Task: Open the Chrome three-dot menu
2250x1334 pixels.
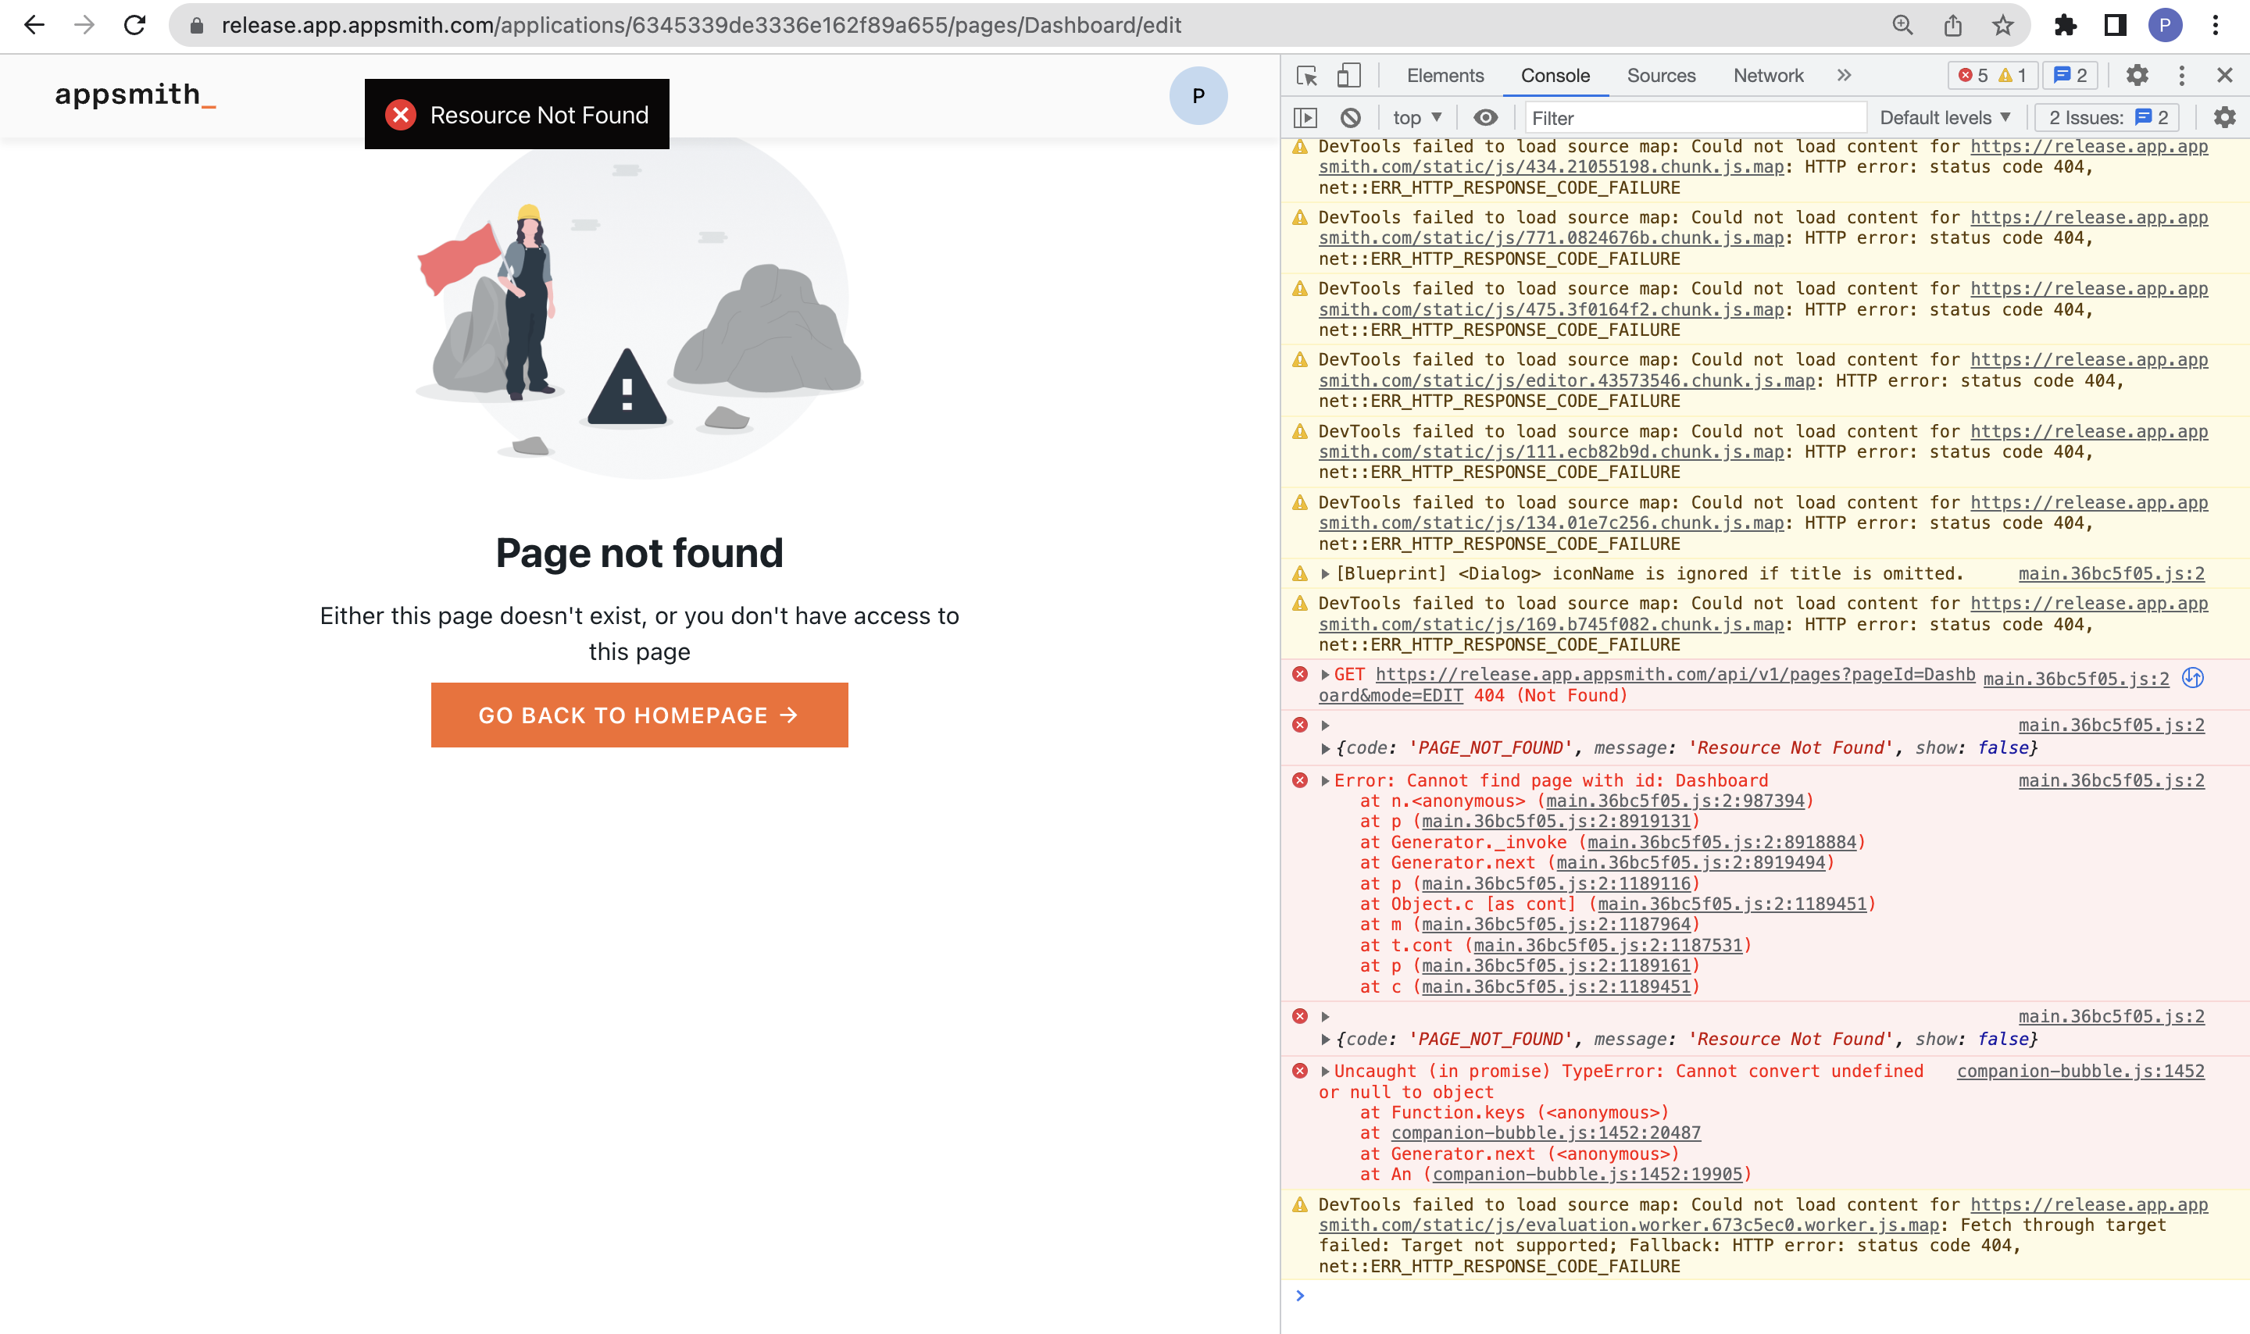Action: coord(2216,25)
